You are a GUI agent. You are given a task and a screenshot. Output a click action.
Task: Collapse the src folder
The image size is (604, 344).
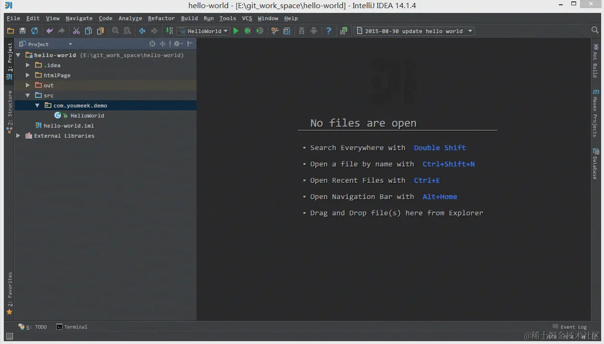28,95
